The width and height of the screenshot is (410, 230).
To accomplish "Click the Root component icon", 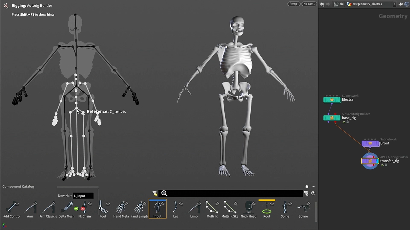I will click(x=266, y=209).
